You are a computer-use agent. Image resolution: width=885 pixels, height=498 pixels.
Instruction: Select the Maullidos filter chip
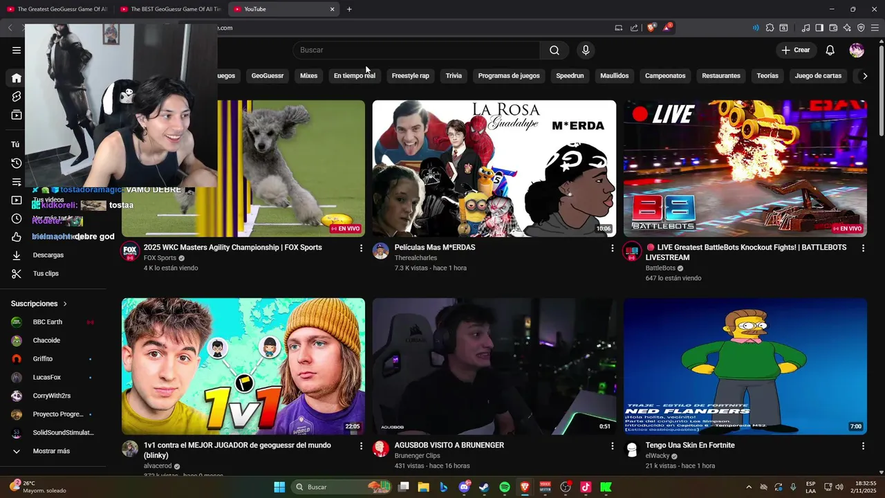pyautogui.click(x=615, y=75)
